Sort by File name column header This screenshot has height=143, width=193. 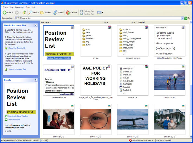(x=71, y=22)
